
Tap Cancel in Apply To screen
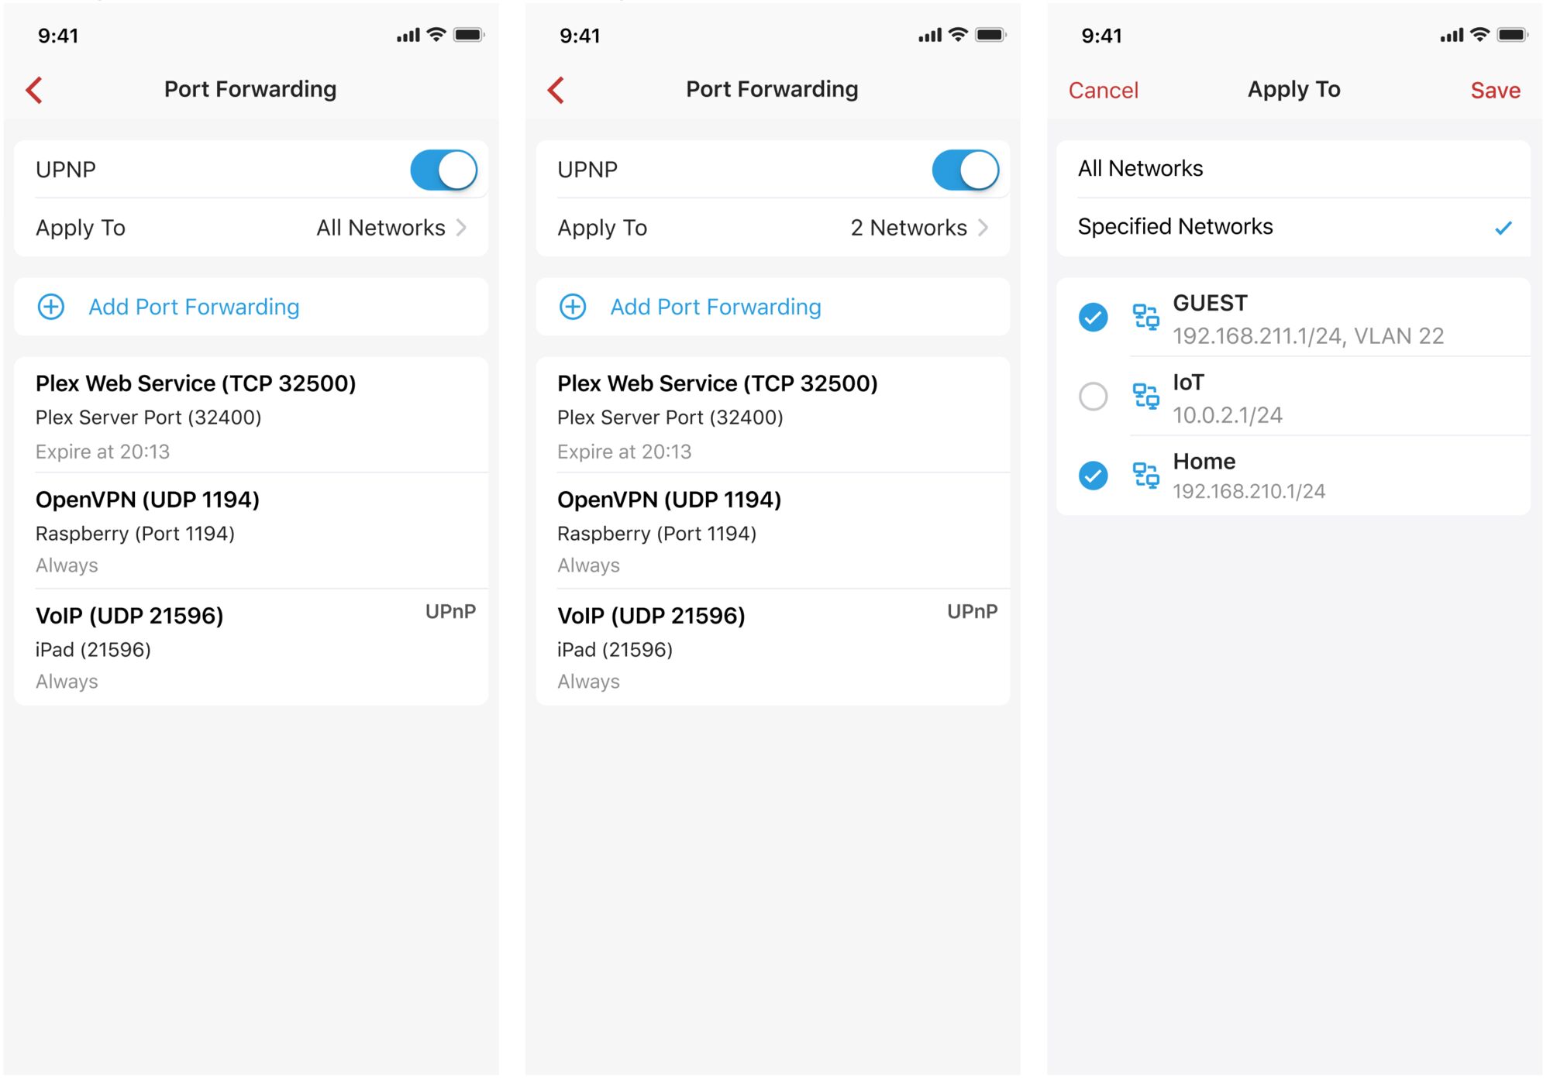coord(1103,91)
